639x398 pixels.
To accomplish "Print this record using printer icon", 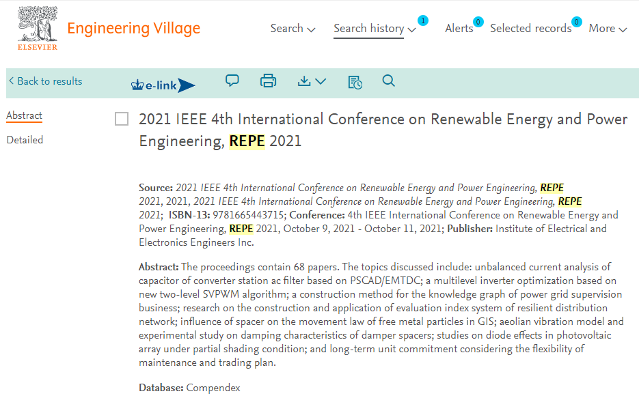I will tap(268, 81).
